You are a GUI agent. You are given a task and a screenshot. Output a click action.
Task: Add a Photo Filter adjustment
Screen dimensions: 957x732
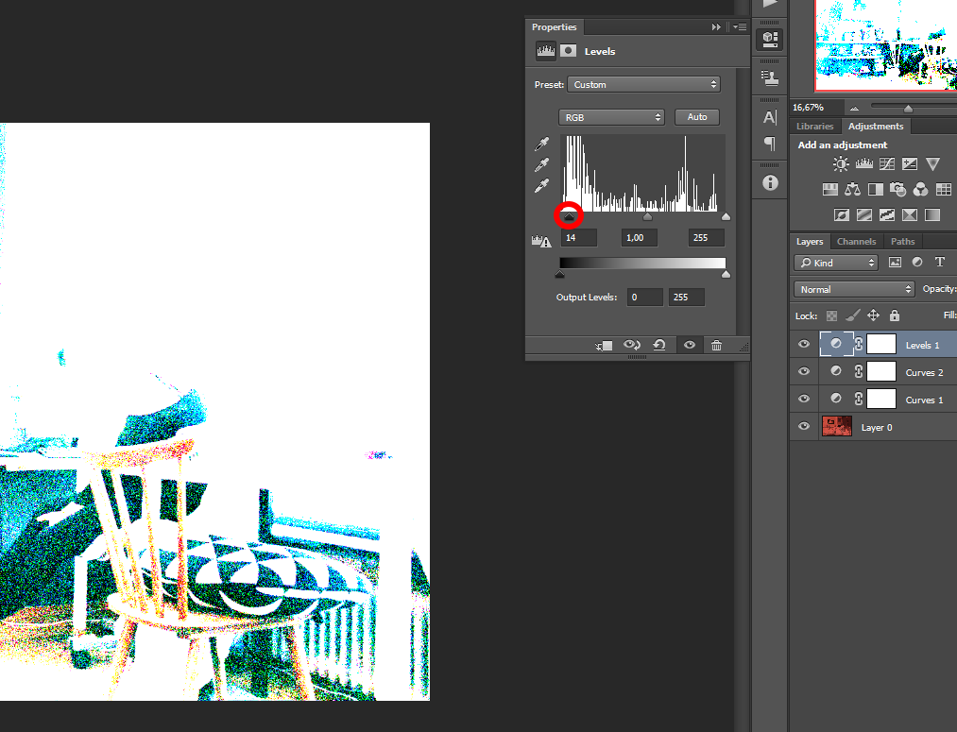(898, 189)
